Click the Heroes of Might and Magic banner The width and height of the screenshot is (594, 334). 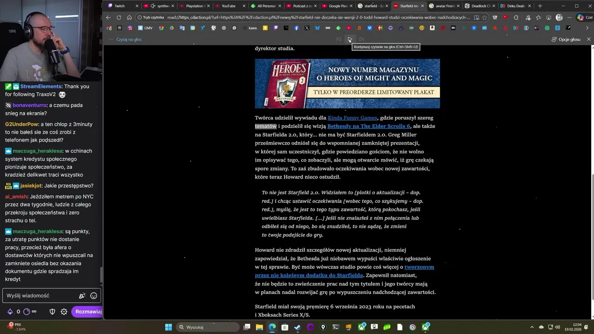tap(347, 83)
